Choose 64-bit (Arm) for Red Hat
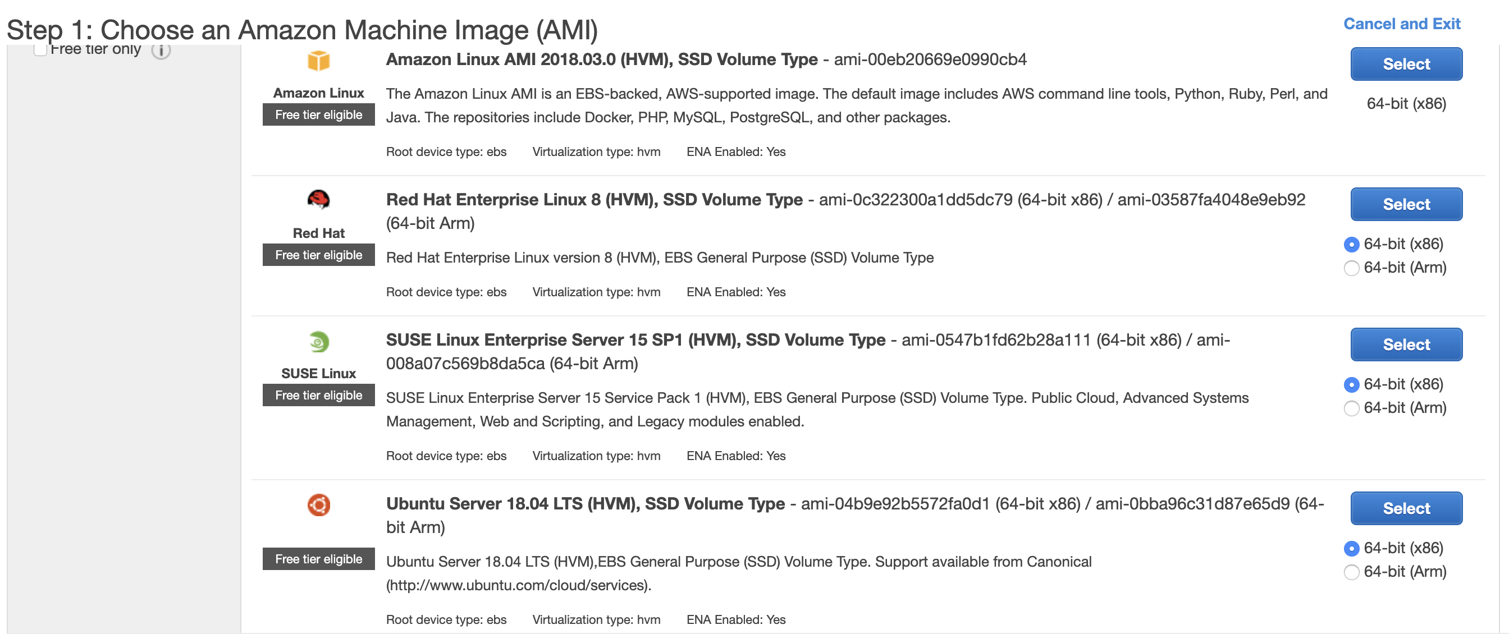The width and height of the screenshot is (1509, 634). click(x=1351, y=268)
